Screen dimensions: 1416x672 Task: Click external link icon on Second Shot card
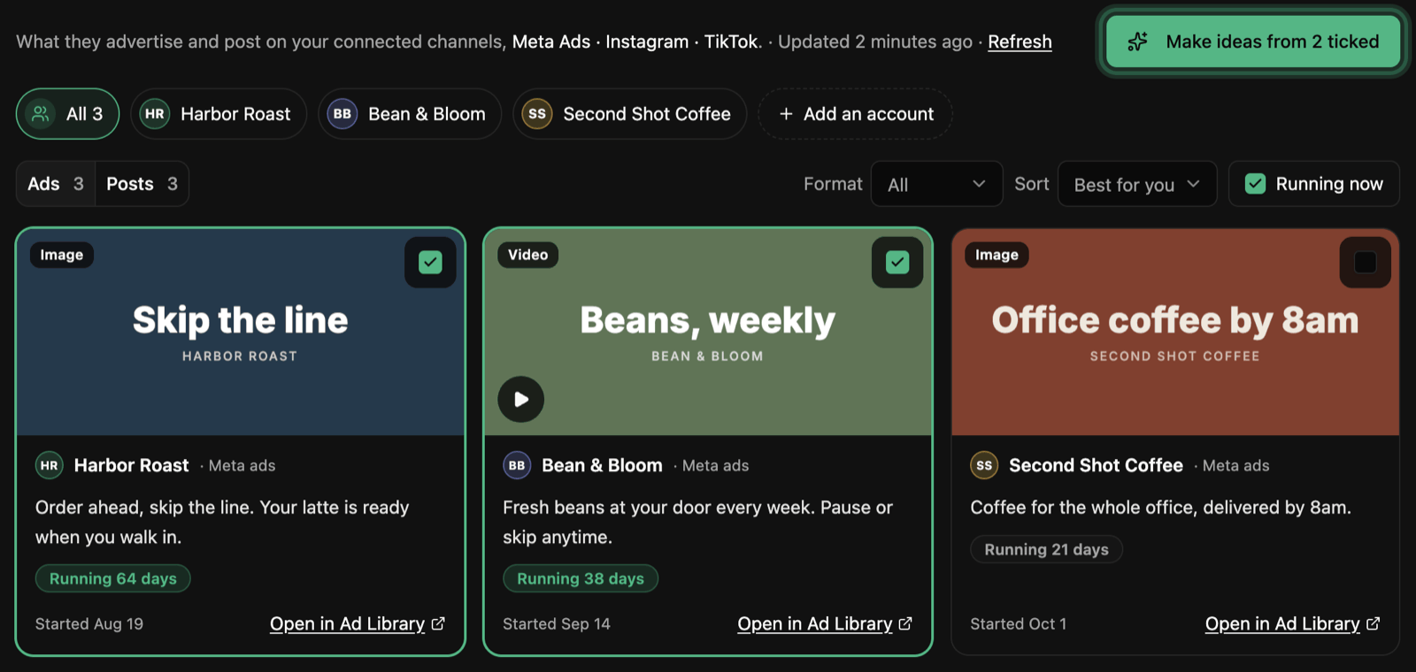tap(1374, 623)
